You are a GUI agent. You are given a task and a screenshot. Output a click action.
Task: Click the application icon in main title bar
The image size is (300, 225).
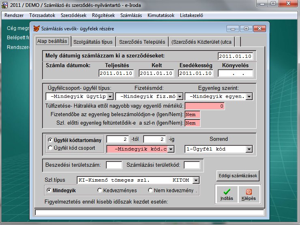point(5,4)
